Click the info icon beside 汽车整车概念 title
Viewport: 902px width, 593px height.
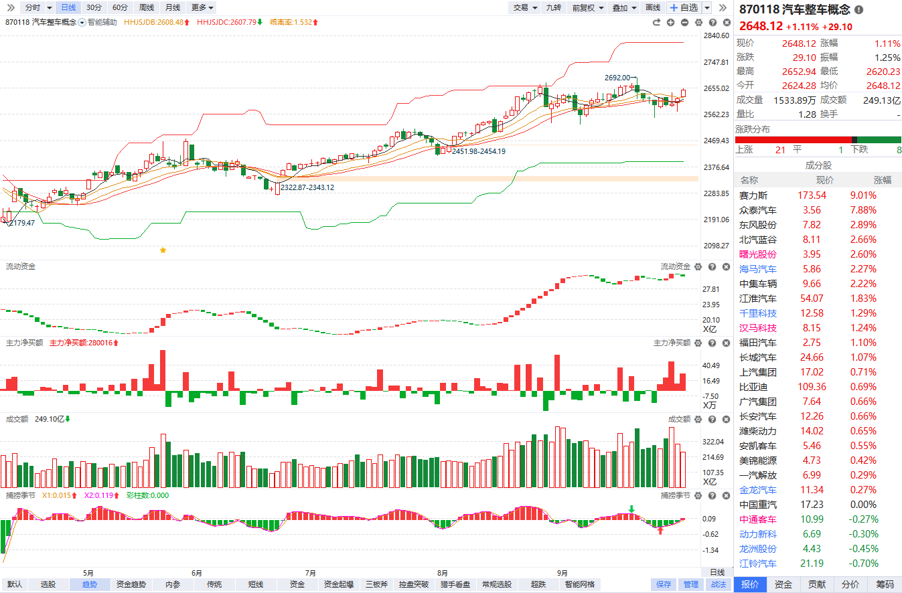tap(859, 10)
